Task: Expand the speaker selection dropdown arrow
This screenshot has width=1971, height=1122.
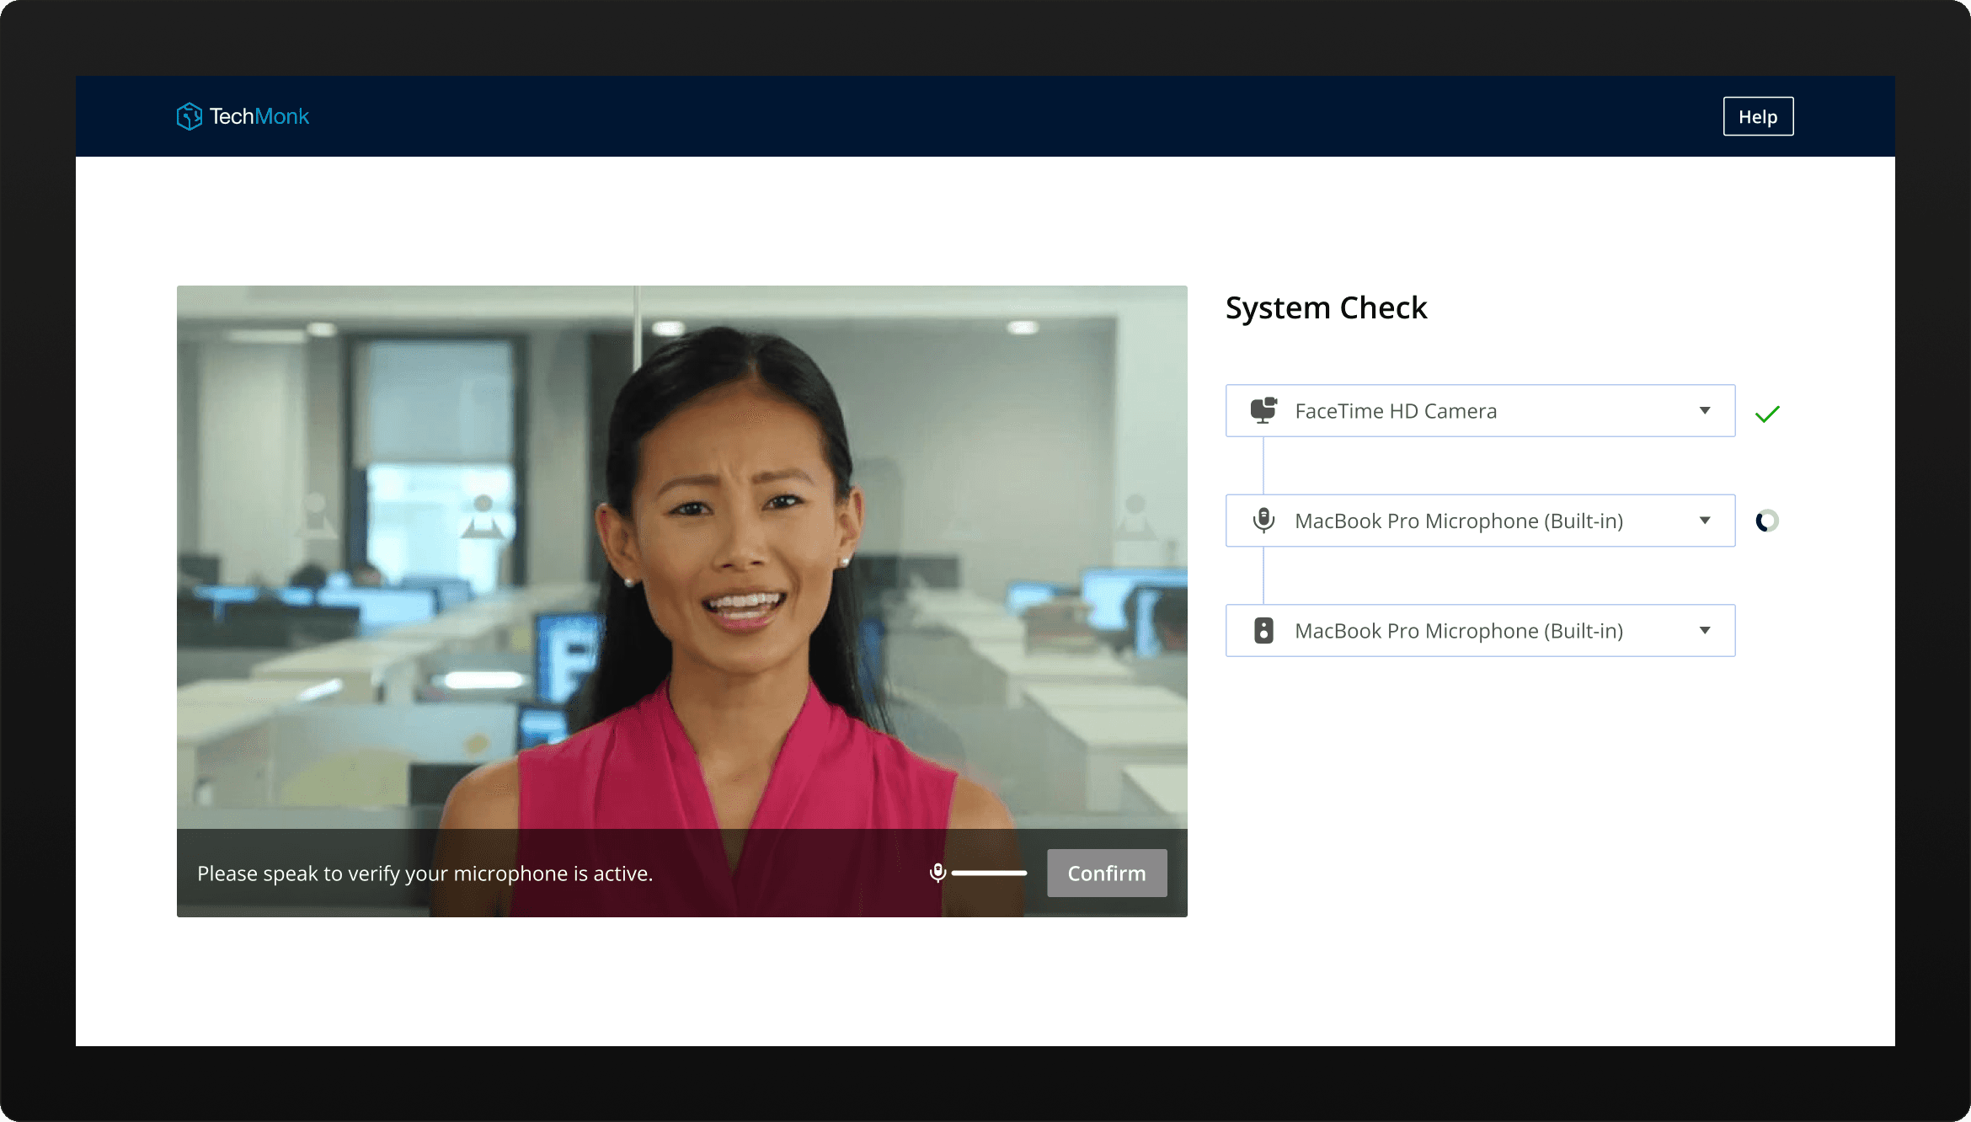Action: (x=1705, y=630)
